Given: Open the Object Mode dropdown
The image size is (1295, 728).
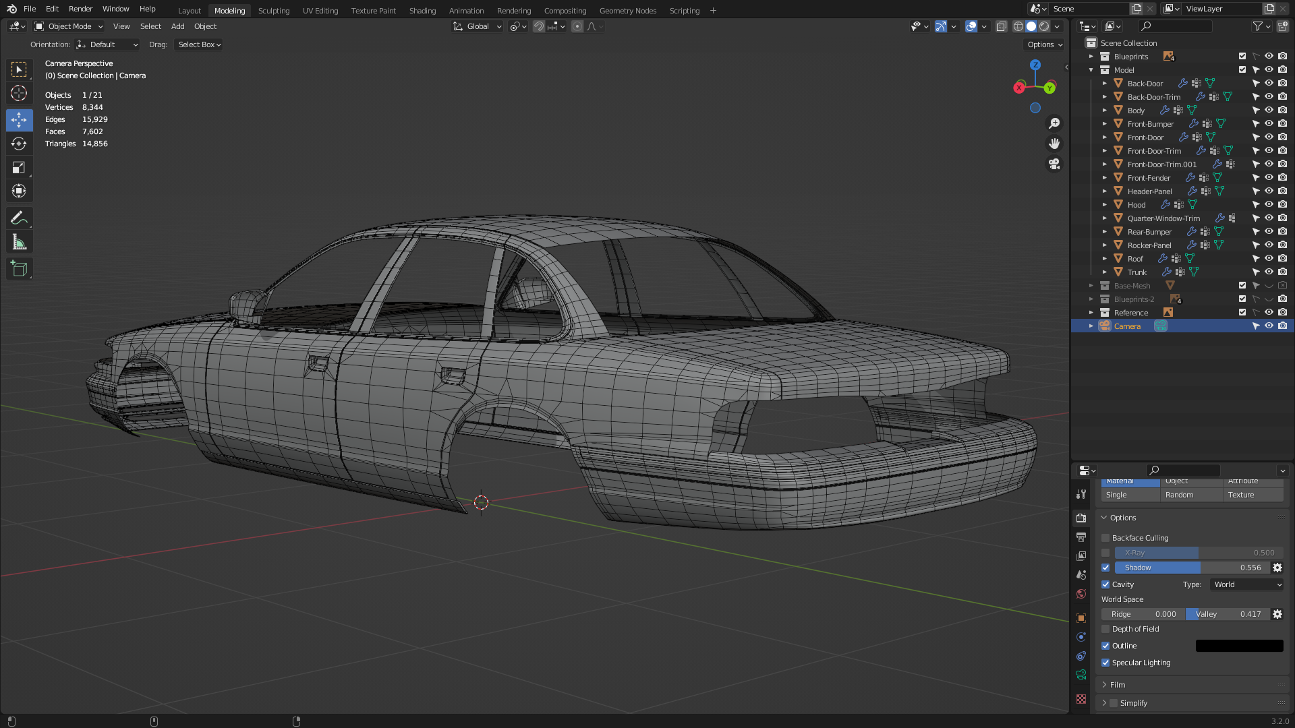Looking at the screenshot, I should pyautogui.click(x=69, y=26).
